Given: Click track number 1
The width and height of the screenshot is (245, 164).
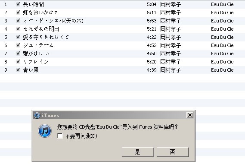Looking at the screenshot, I should (x=6, y=4).
